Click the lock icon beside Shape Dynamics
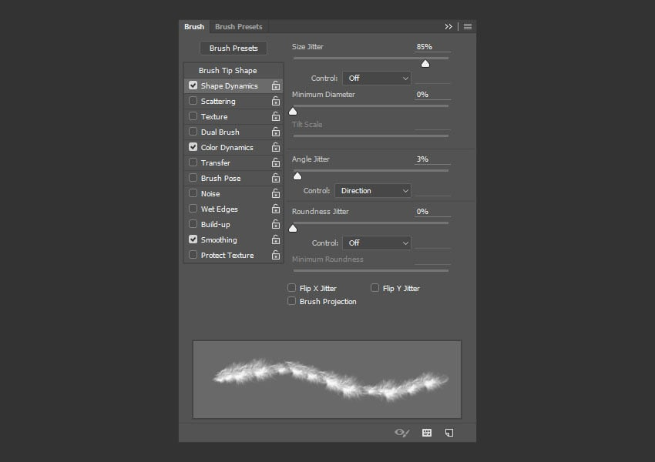Screen dimensions: 655x462 275,86
